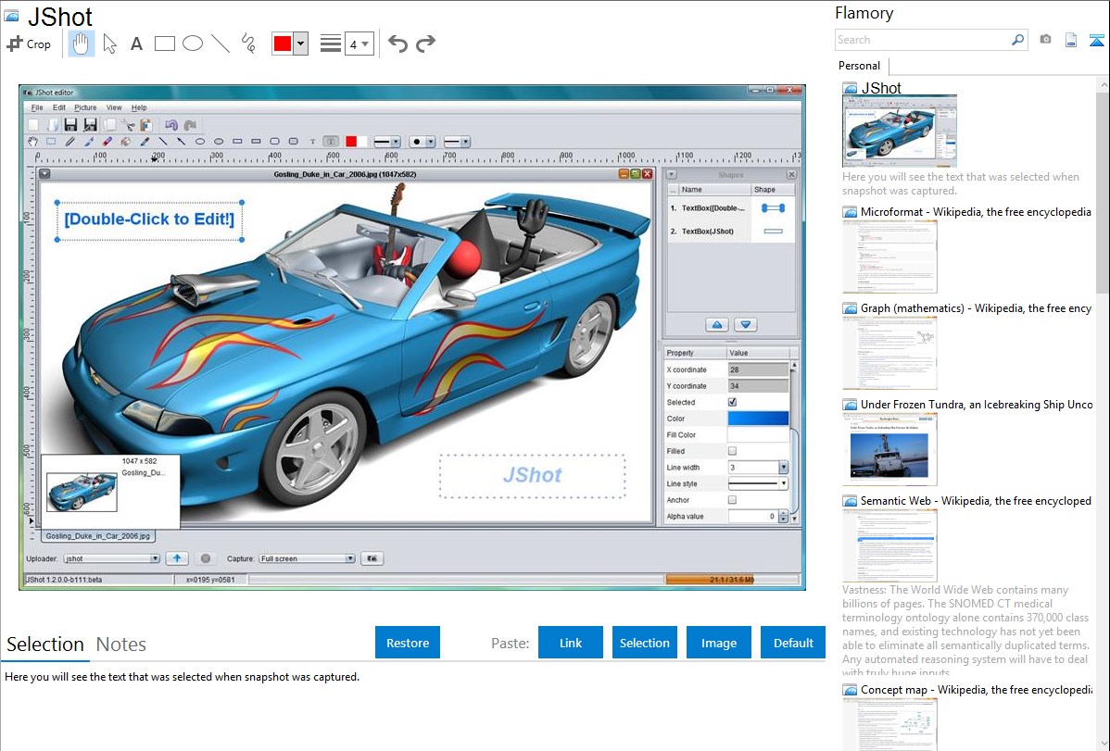Click the Link paste button
The image size is (1110, 751).
[x=571, y=642]
